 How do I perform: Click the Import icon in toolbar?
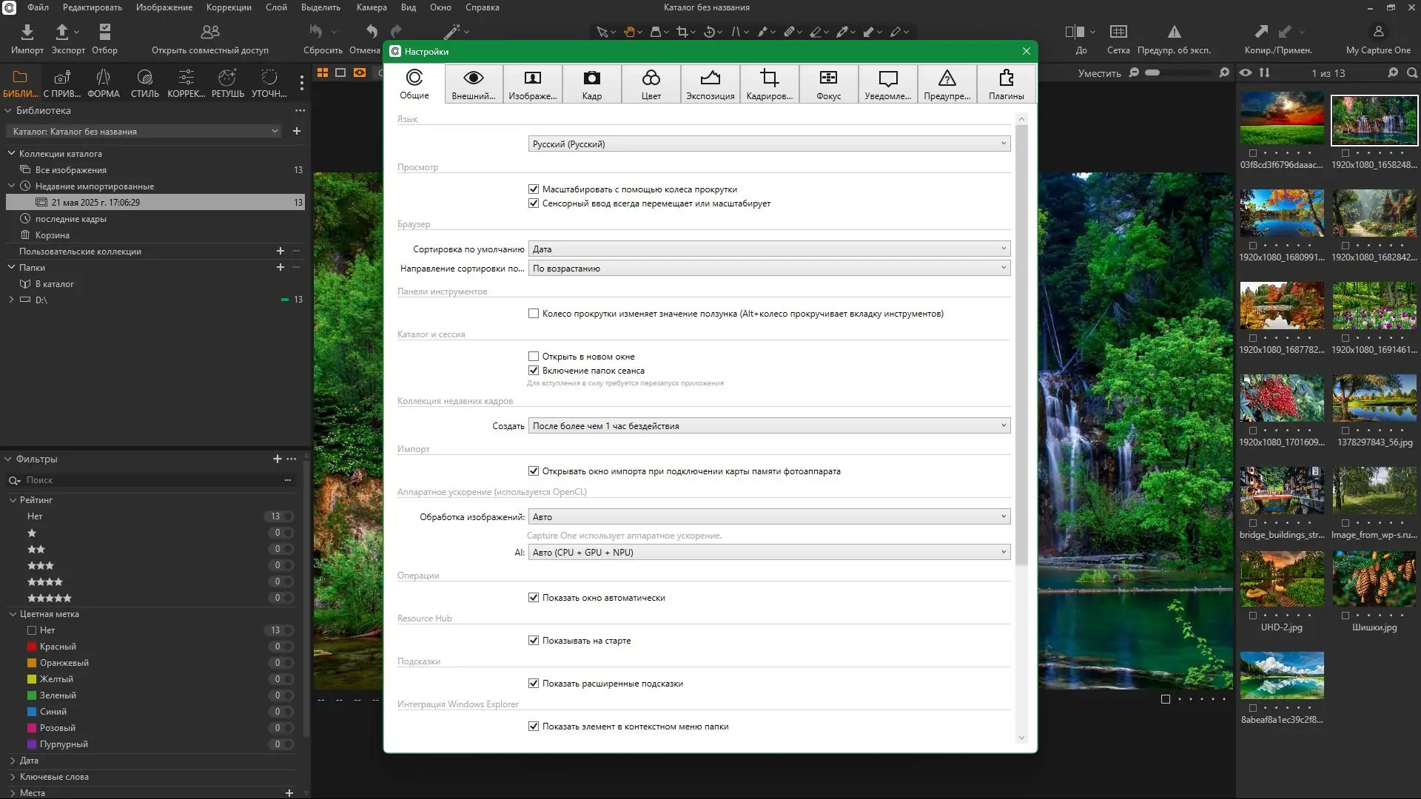(x=27, y=32)
